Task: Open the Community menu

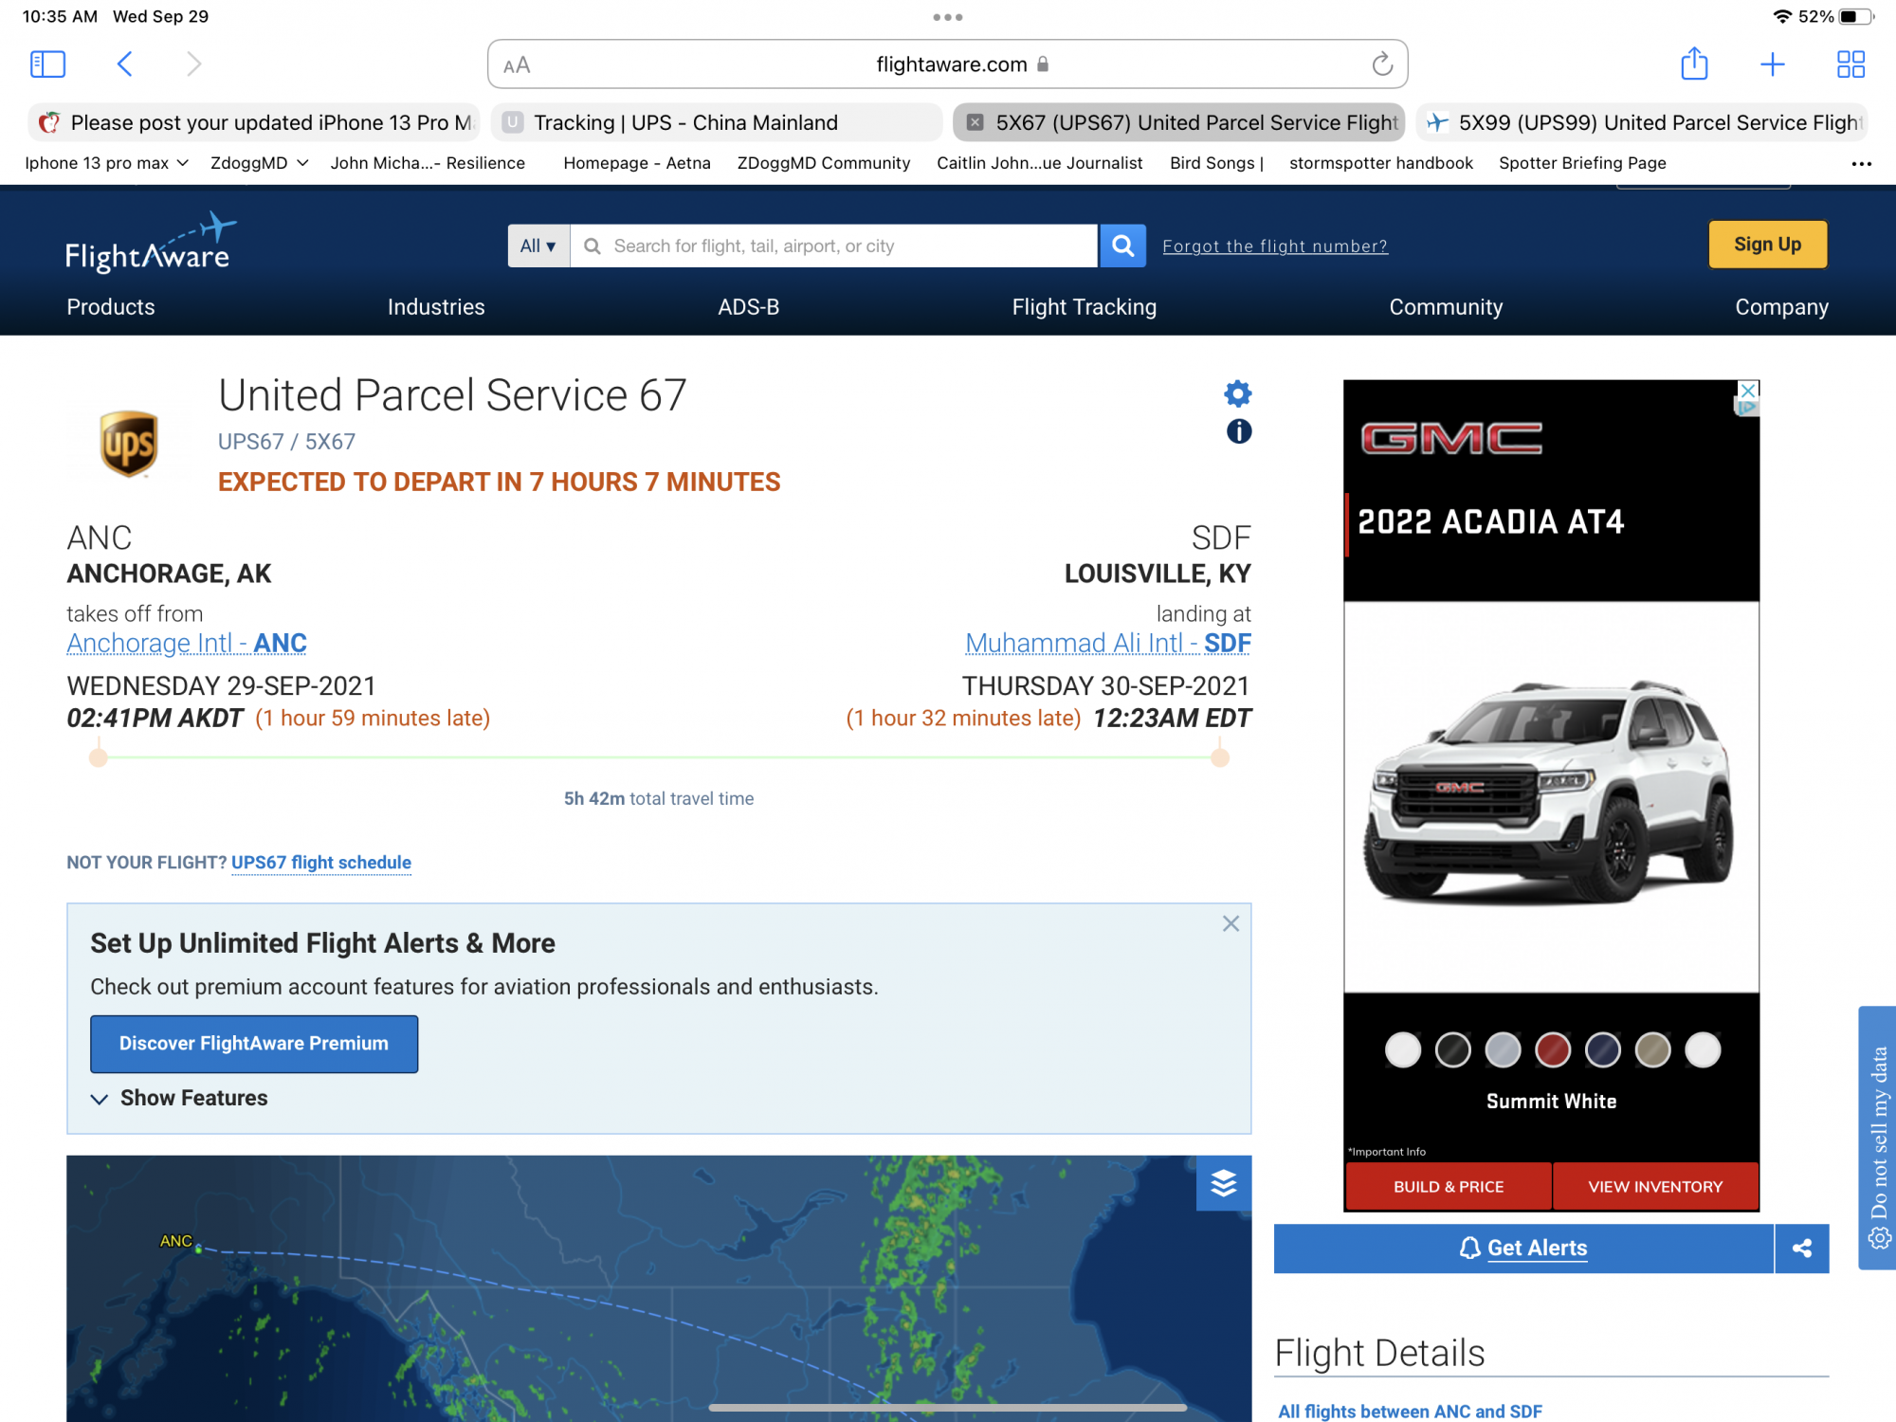Action: [x=1446, y=307]
